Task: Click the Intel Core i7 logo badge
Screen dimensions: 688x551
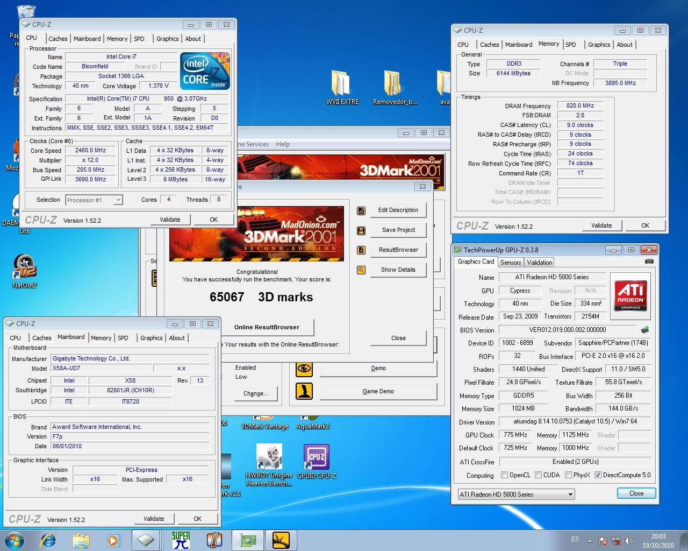Action: [x=205, y=70]
